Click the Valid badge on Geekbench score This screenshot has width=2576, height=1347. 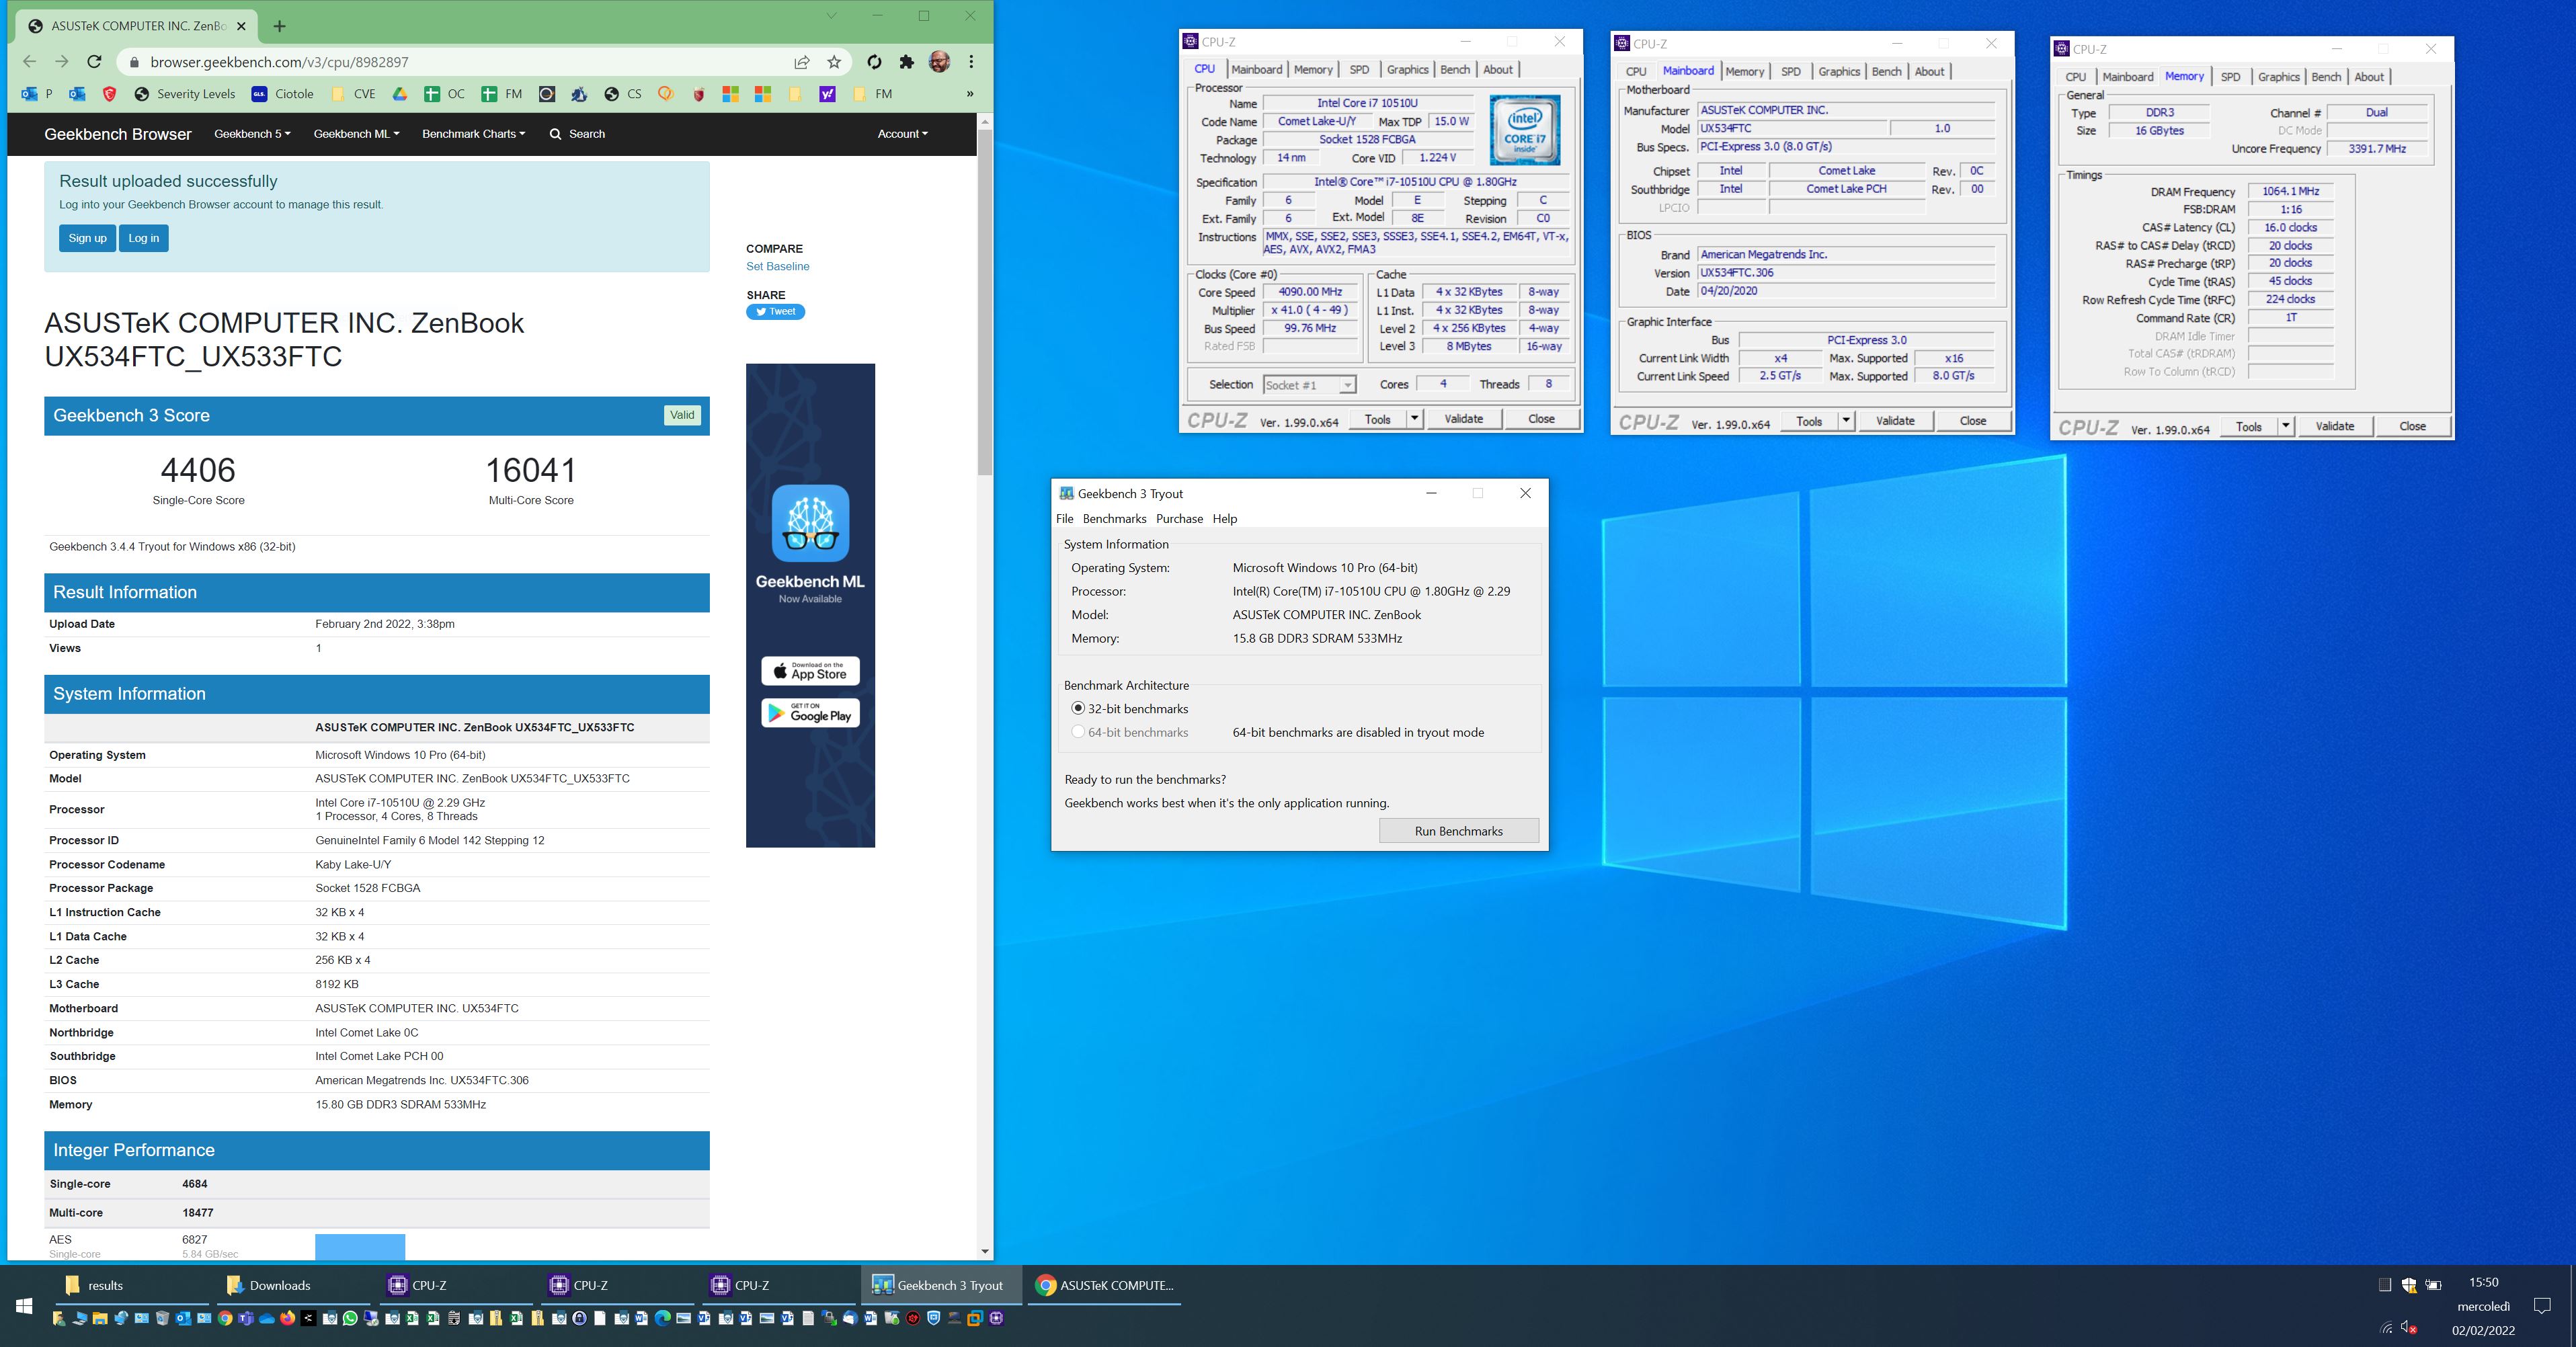tap(682, 415)
